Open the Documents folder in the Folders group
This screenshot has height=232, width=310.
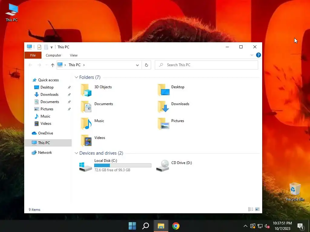[x=97, y=107]
